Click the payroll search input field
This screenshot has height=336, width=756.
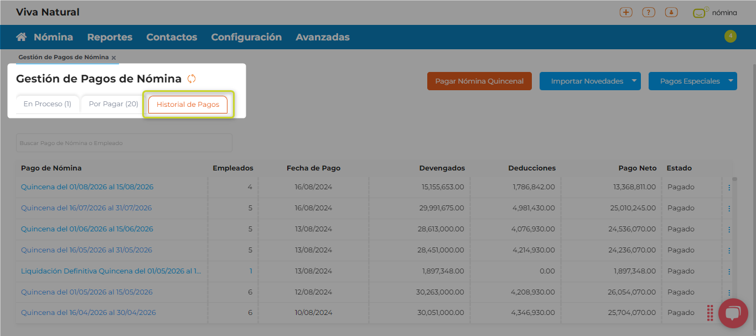[x=124, y=143]
